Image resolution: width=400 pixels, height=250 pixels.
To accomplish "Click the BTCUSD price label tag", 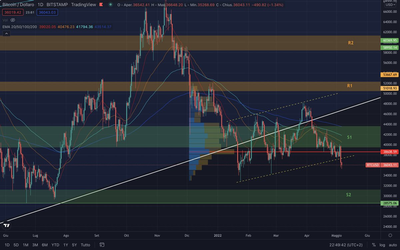I will pos(373,165).
